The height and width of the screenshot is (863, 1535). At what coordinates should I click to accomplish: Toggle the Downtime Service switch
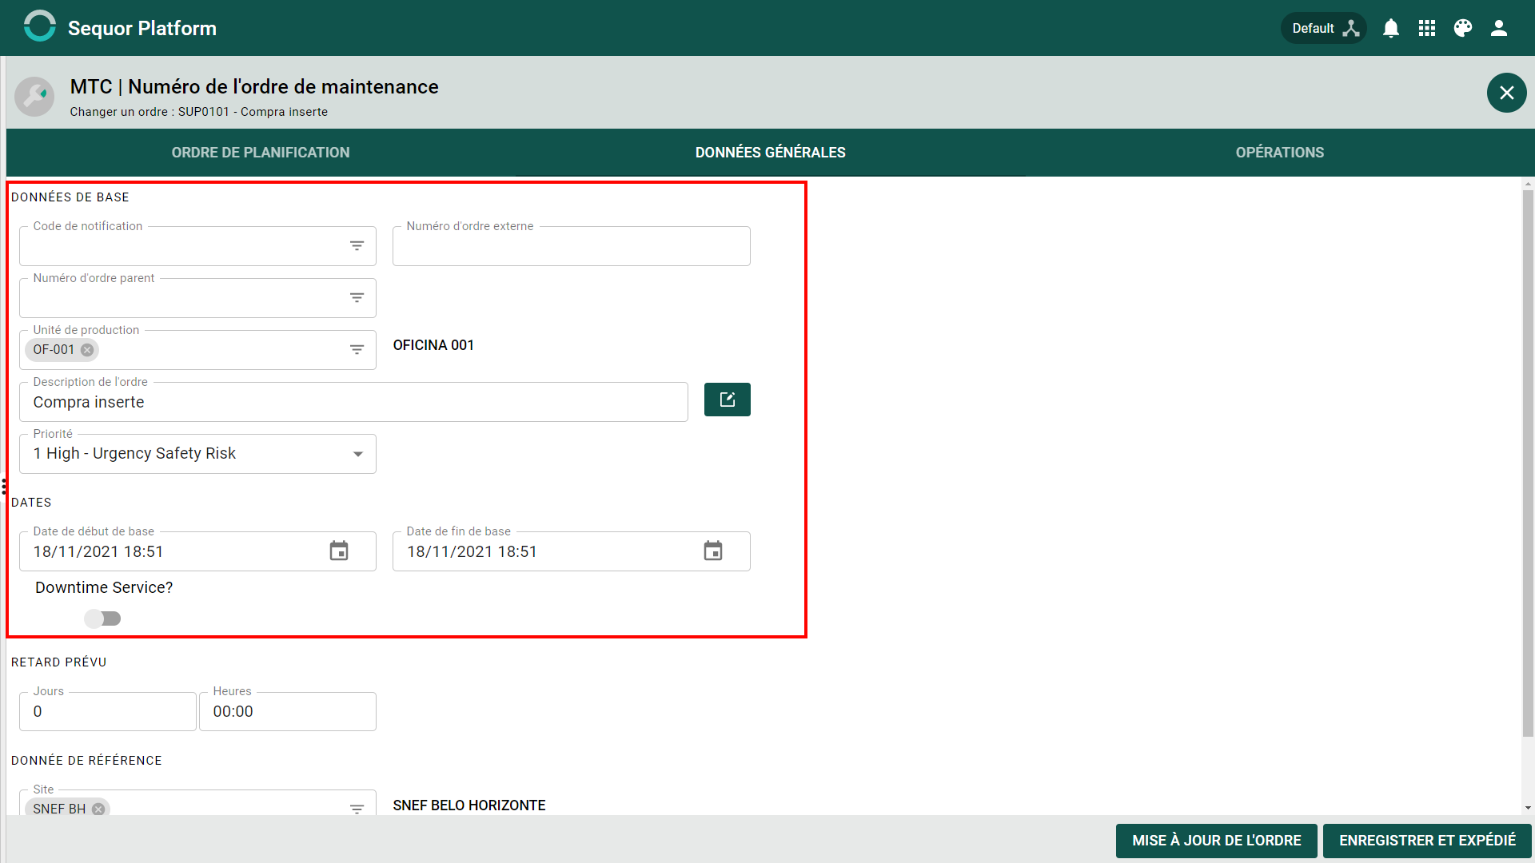(x=103, y=618)
